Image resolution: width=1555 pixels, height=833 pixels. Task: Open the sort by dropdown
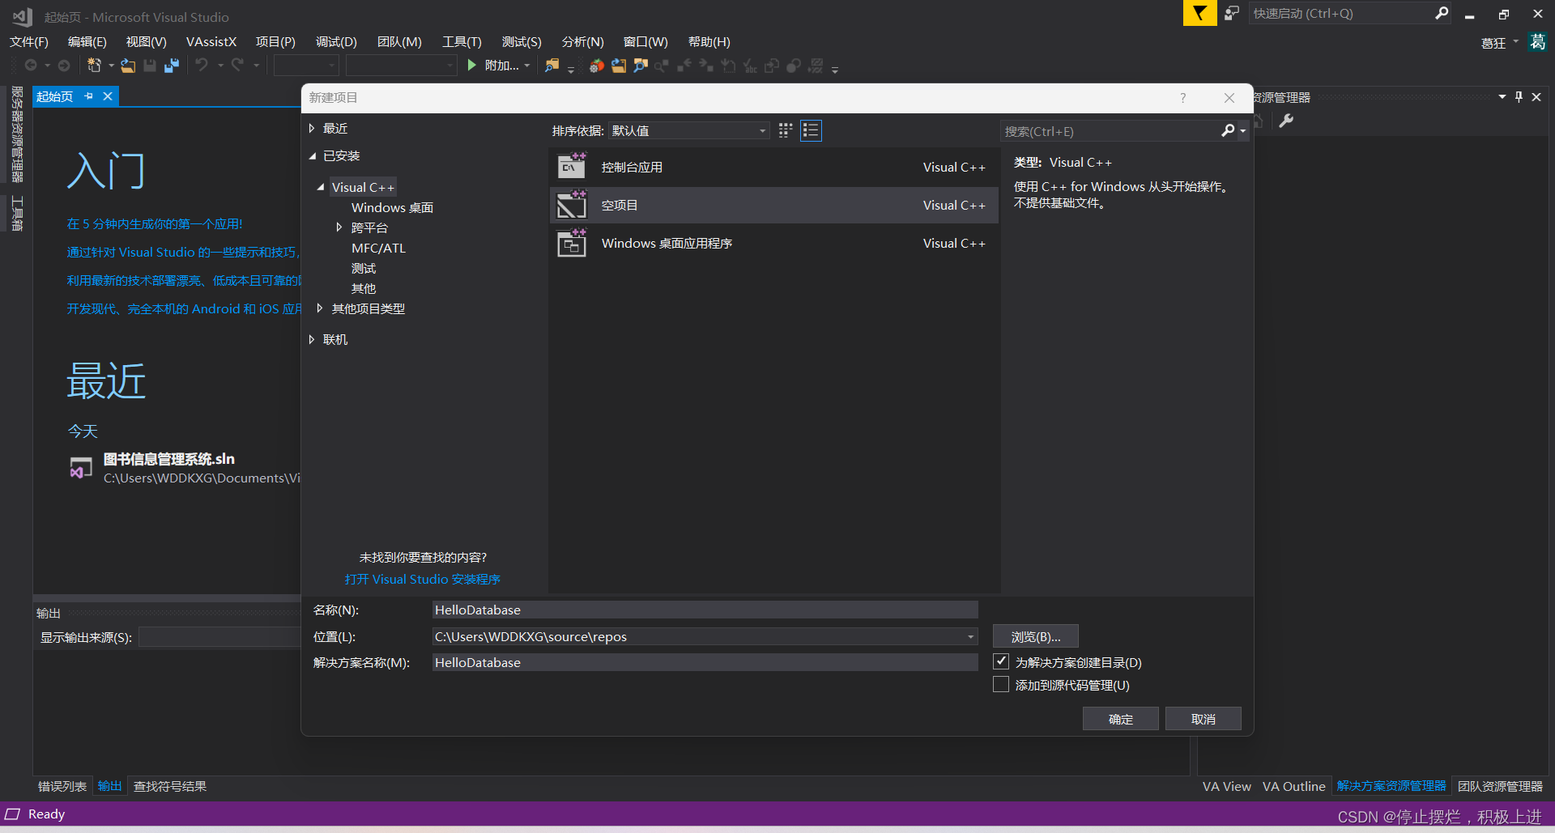[688, 130]
